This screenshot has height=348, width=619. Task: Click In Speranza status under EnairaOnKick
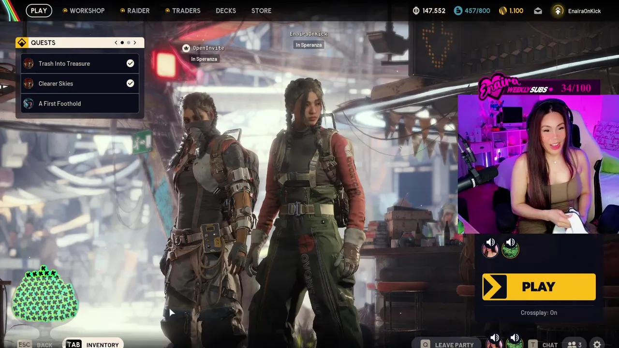click(309, 45)
